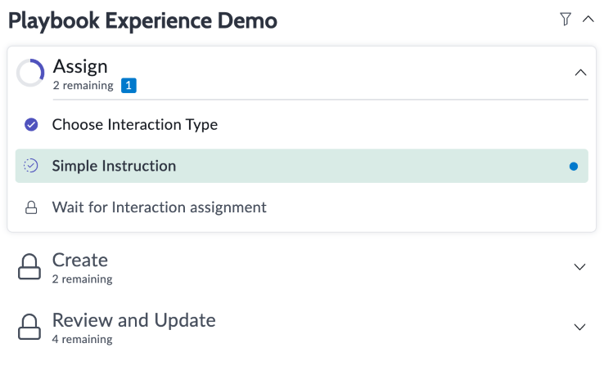Click the blue notification badge showing 1
604x379 pixels.
pos(128,85)
